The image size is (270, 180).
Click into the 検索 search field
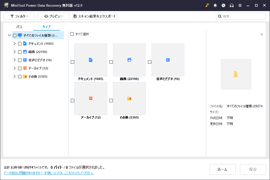[241, 16]
